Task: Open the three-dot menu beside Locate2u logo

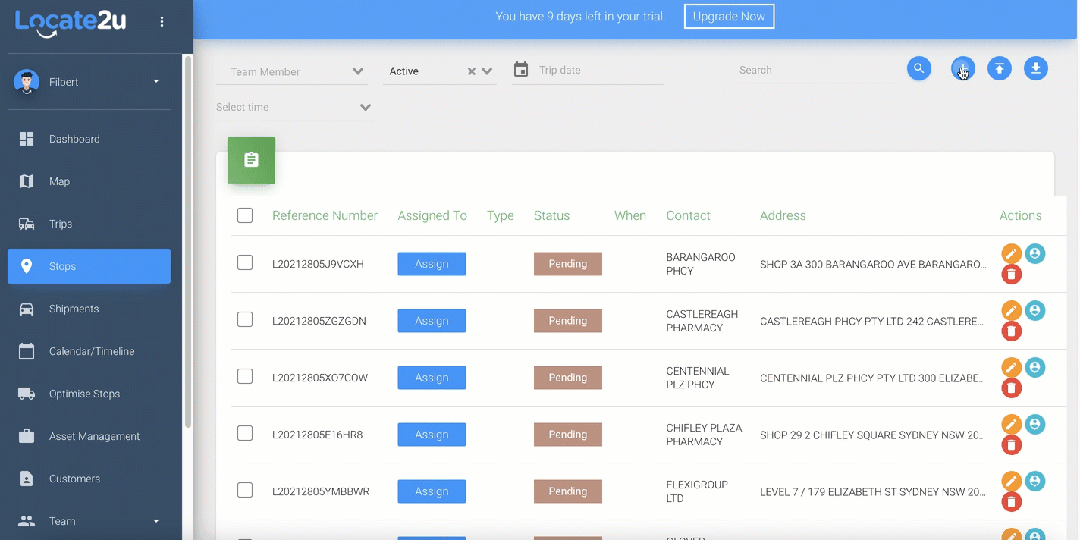Action: [x=162, y=22]
